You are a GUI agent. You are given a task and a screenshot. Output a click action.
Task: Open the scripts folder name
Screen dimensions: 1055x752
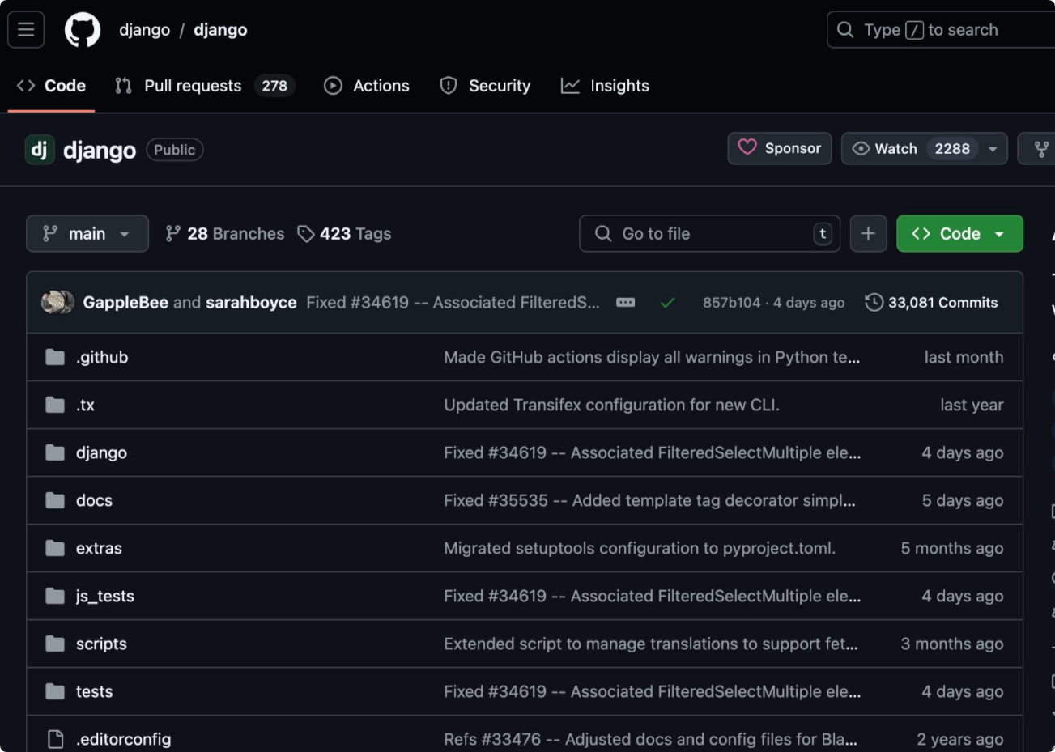[x=101, y=644]
